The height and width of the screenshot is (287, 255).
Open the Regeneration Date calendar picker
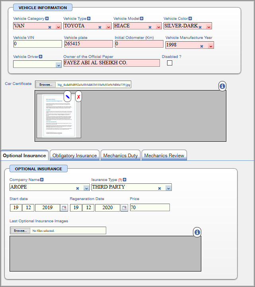coord(124,208)
